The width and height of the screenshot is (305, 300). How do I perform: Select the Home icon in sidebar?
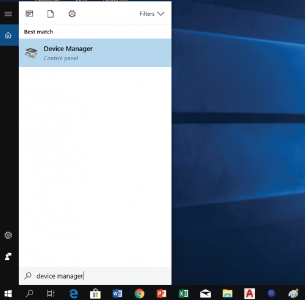pyautogui.click(x=8, y=35)
